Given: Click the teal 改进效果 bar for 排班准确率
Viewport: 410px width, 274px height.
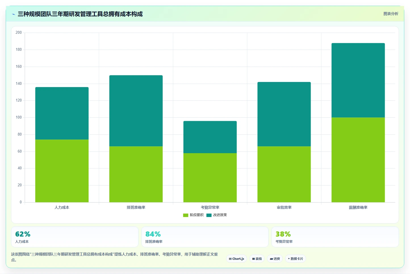Looking at the screenshot, I should point(136,111).
